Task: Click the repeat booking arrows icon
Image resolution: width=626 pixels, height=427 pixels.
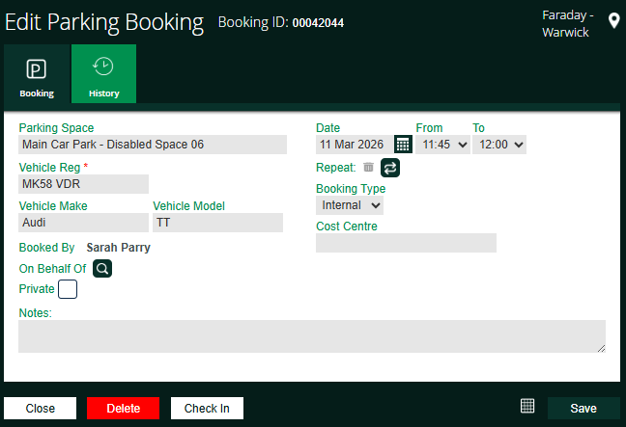Action: pyautogui.click(x=389, y=167)
